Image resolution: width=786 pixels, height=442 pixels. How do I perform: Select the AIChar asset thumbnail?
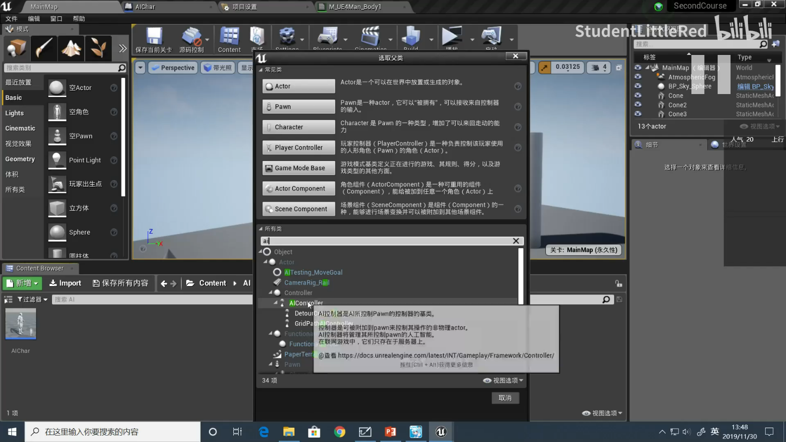tap(20, 324)
